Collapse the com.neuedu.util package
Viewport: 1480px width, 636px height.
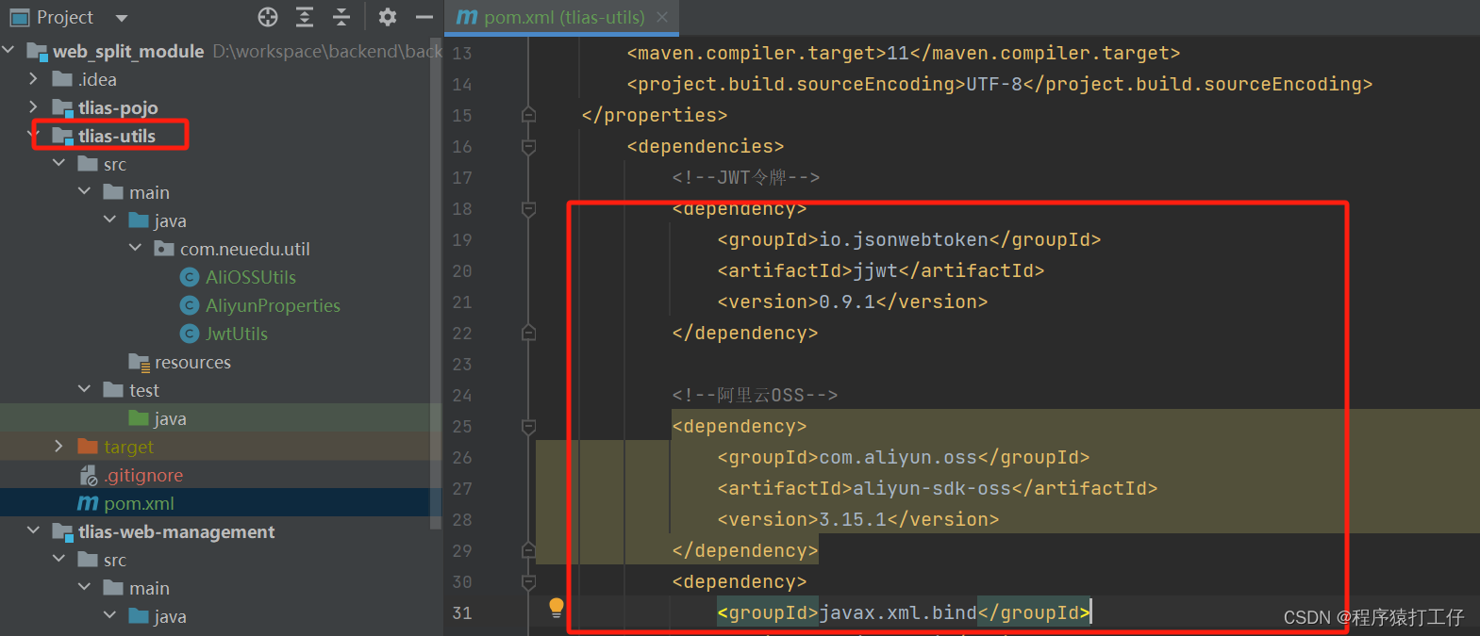coord(136,248)
